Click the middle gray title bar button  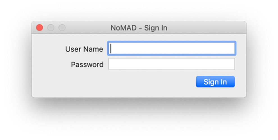(x=51, y=28)
